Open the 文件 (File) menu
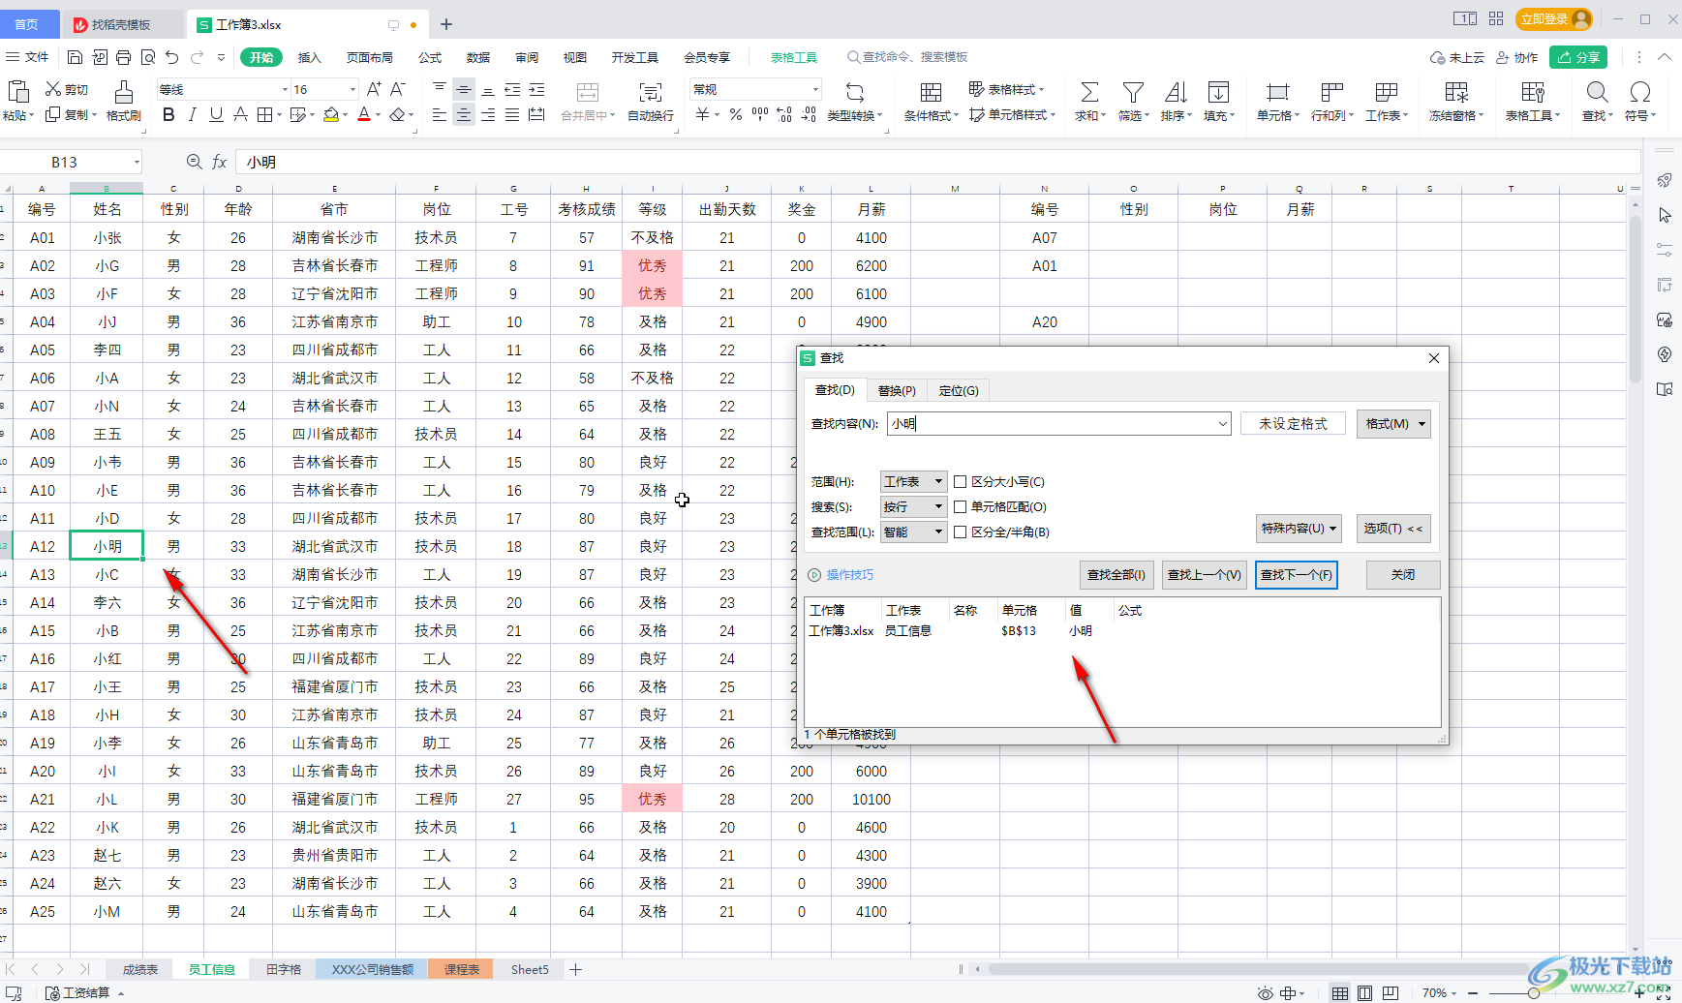The height and width of the screenshot is (1003, 1682). pos(28,57)
